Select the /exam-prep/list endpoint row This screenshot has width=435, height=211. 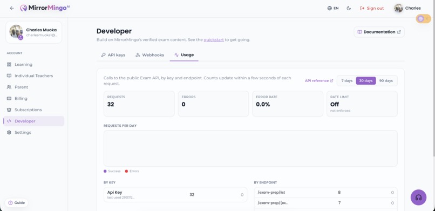pos(325,193)
